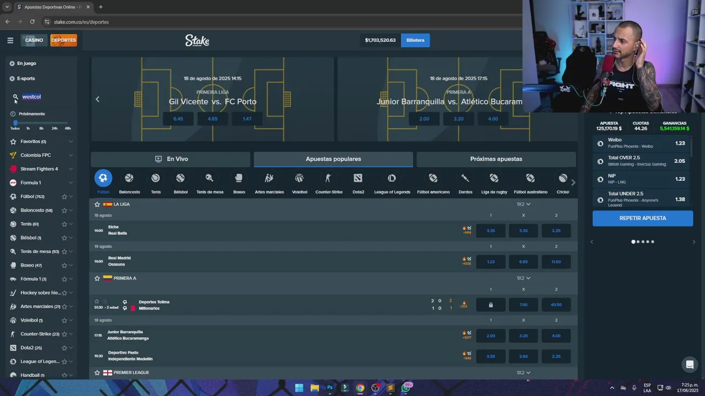Image resolution: width=705 pixels, height=396 pixels.
Task: Open LA LIGA 1X2 market dropdown
Action: (523, 204)
